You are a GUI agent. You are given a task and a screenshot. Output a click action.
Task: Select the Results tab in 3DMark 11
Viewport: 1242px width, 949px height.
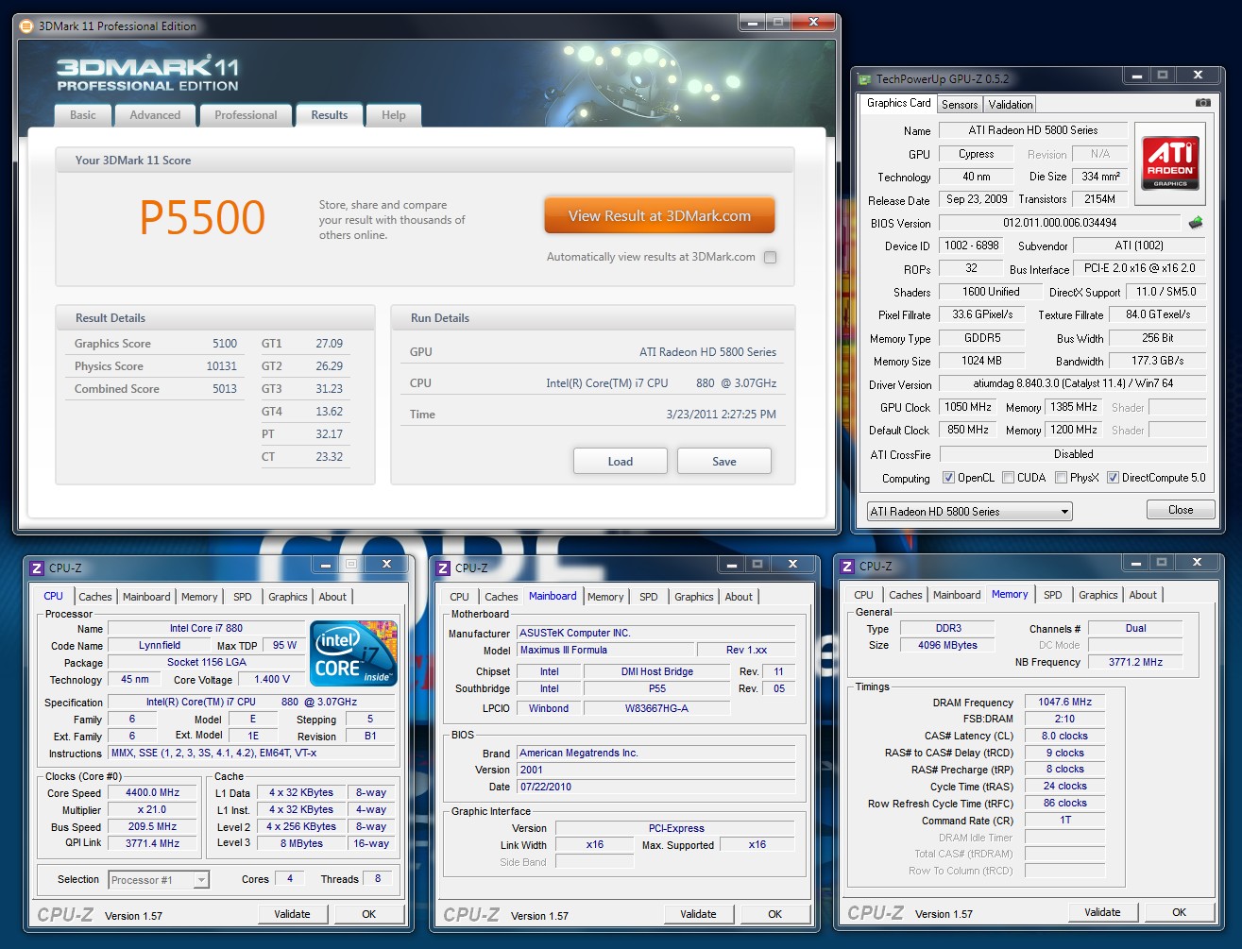330,115
